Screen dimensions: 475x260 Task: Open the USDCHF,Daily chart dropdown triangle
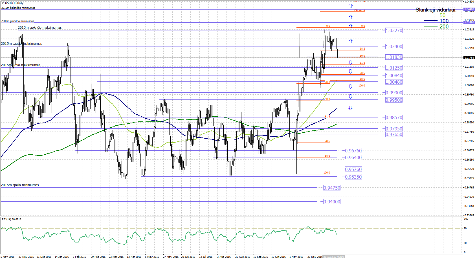[3, 3]
